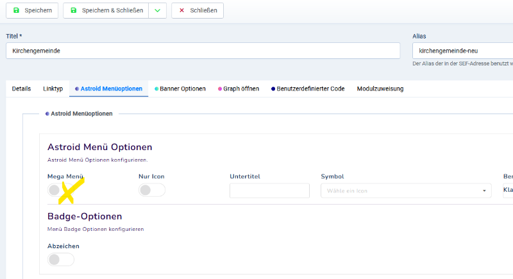Click the Schließen button
513x279 pixels.
[198, 10]
